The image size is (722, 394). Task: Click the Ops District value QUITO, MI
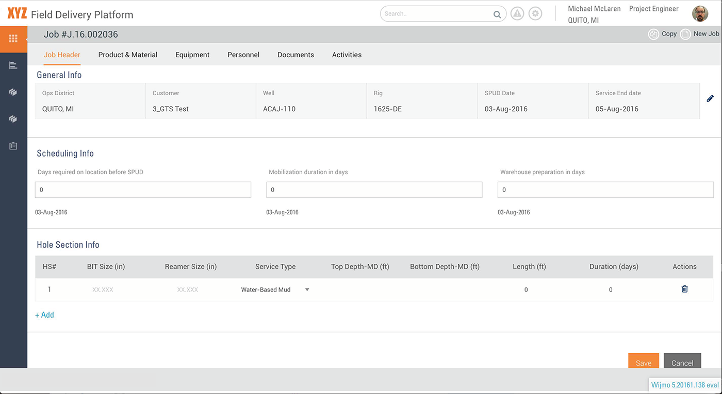[58, 109]
